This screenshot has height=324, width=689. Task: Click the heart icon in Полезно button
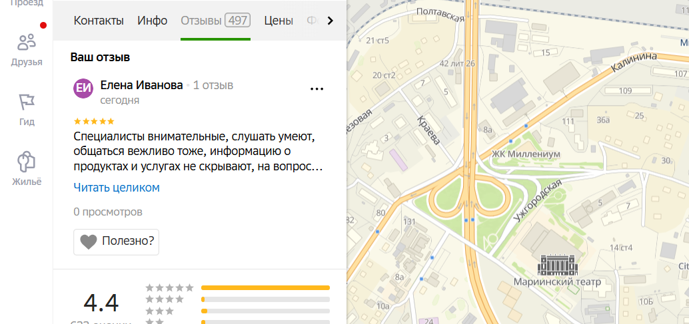(x=89, y=242)
